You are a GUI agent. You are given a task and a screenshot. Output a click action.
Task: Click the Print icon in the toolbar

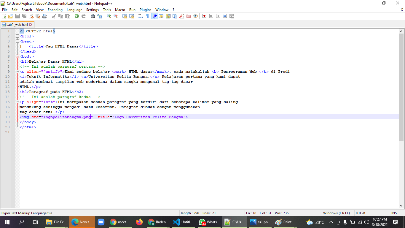point(45,16)
